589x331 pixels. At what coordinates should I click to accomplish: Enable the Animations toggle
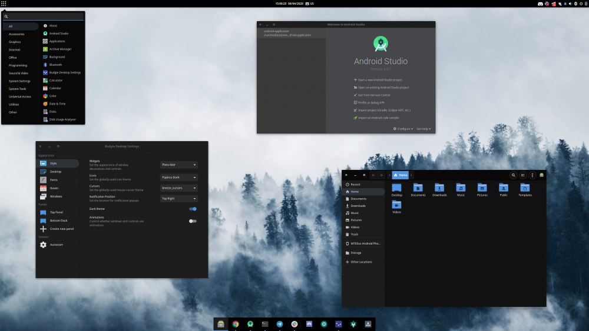pyautogui.click(x=193, y=221)
